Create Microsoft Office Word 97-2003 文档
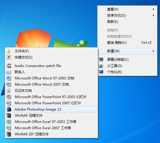Screen dimensions: 160x143 tap(51, 78)
